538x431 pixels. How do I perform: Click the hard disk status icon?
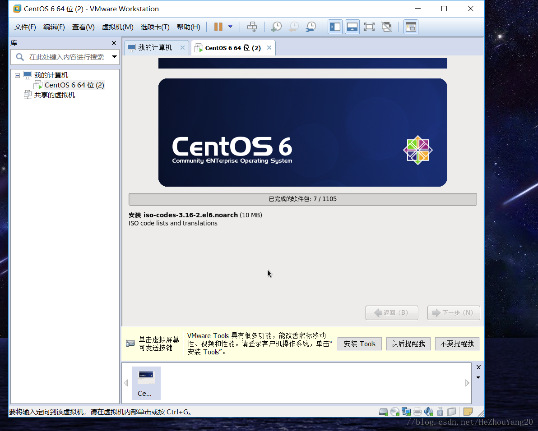click(384, 412)
